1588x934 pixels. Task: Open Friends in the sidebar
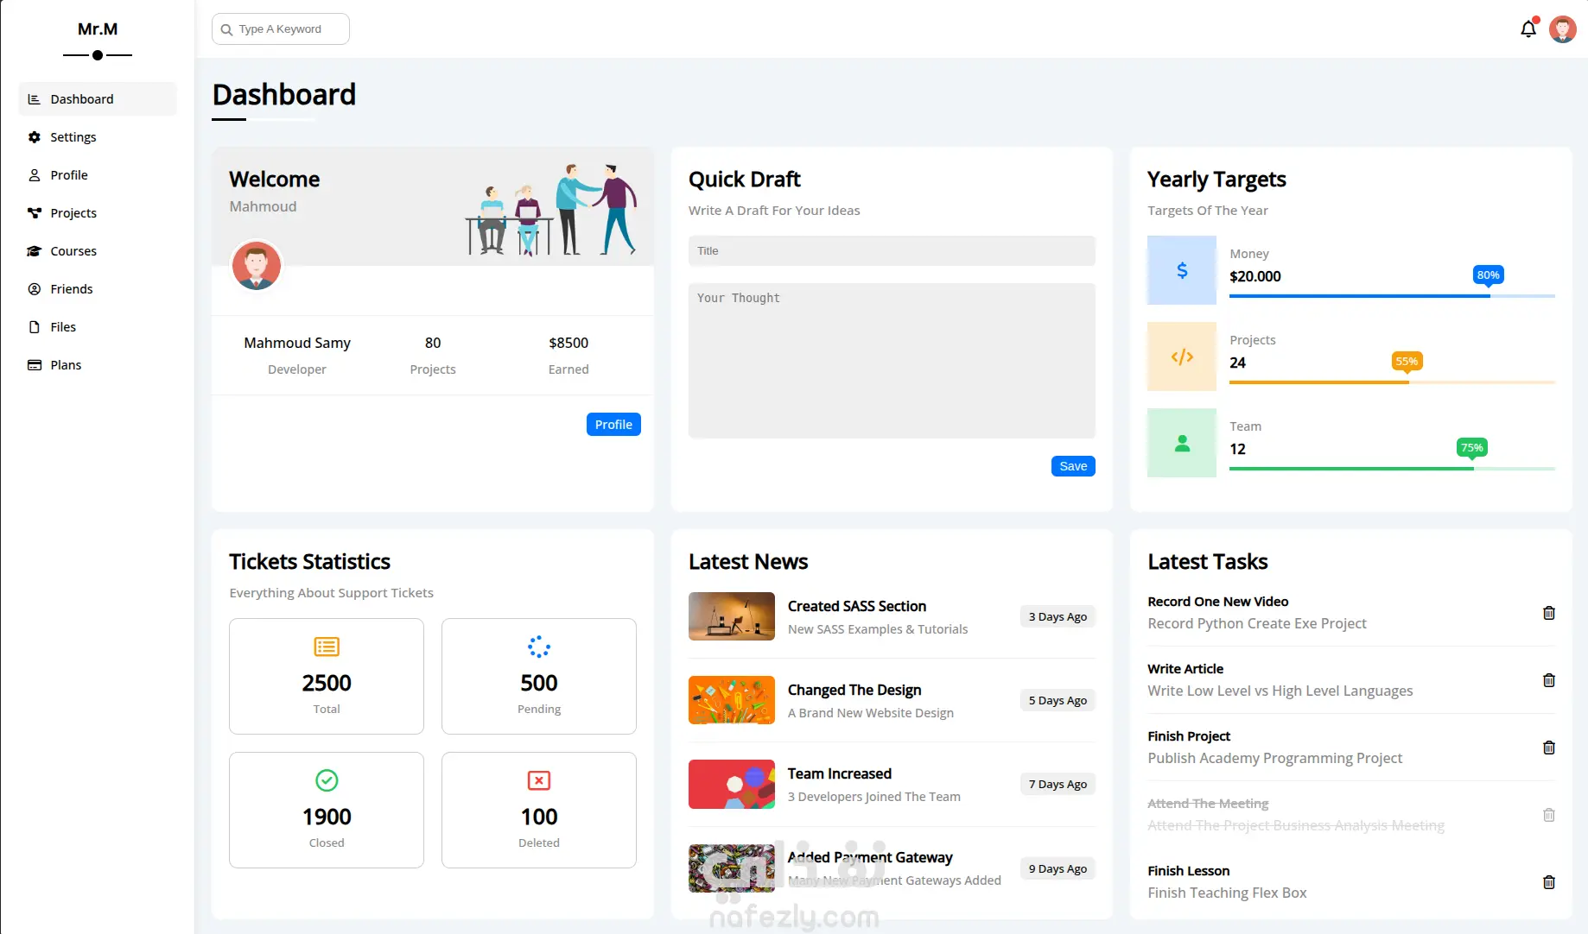pyautogui.click(x=98, y=289)
